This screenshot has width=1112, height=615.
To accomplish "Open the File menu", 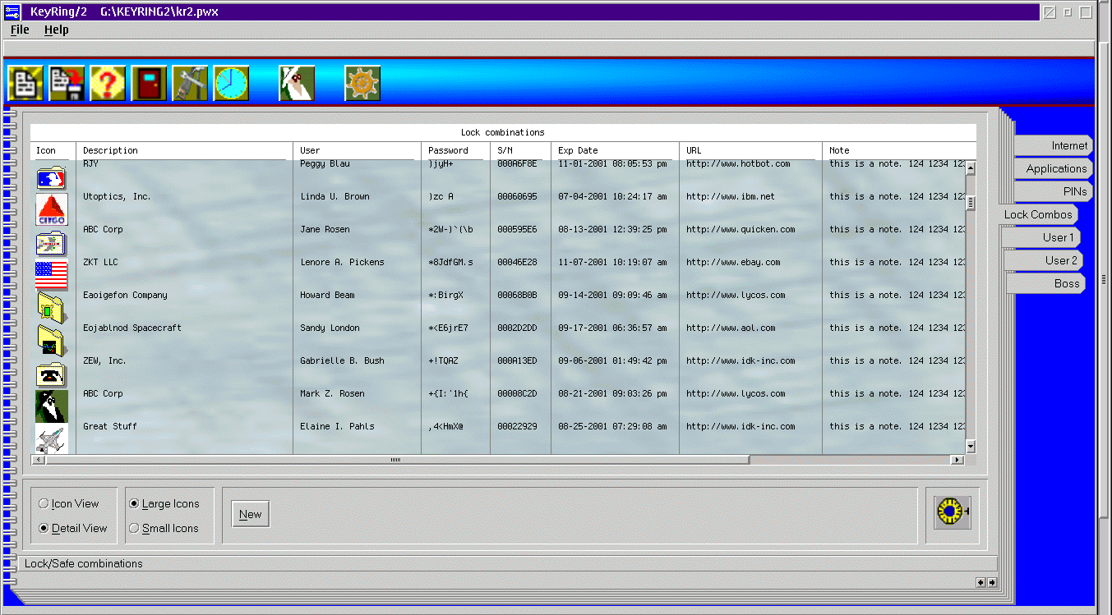I will [20, 30].
